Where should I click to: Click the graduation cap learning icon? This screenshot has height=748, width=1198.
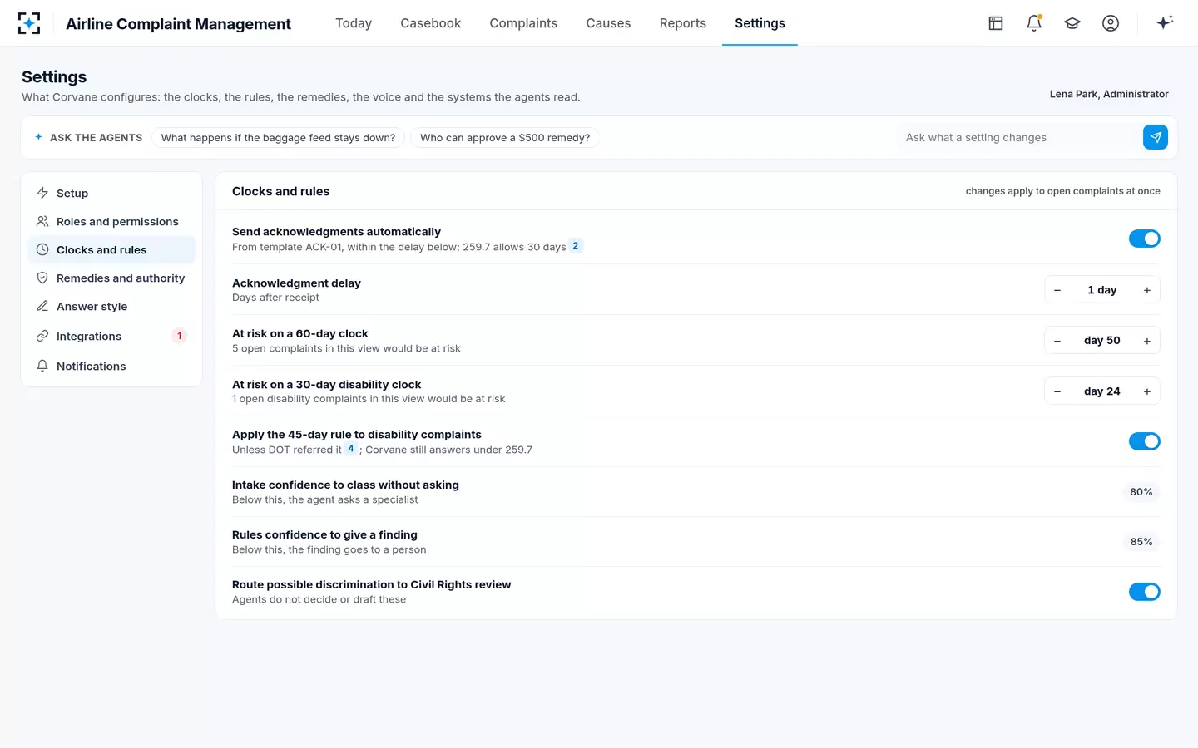1072,23
